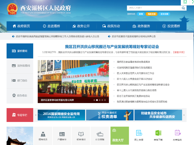Viewport: 194px width, 145px height.
Task: Click the 网上申报 upload document icon
Action: coord(139,133)
